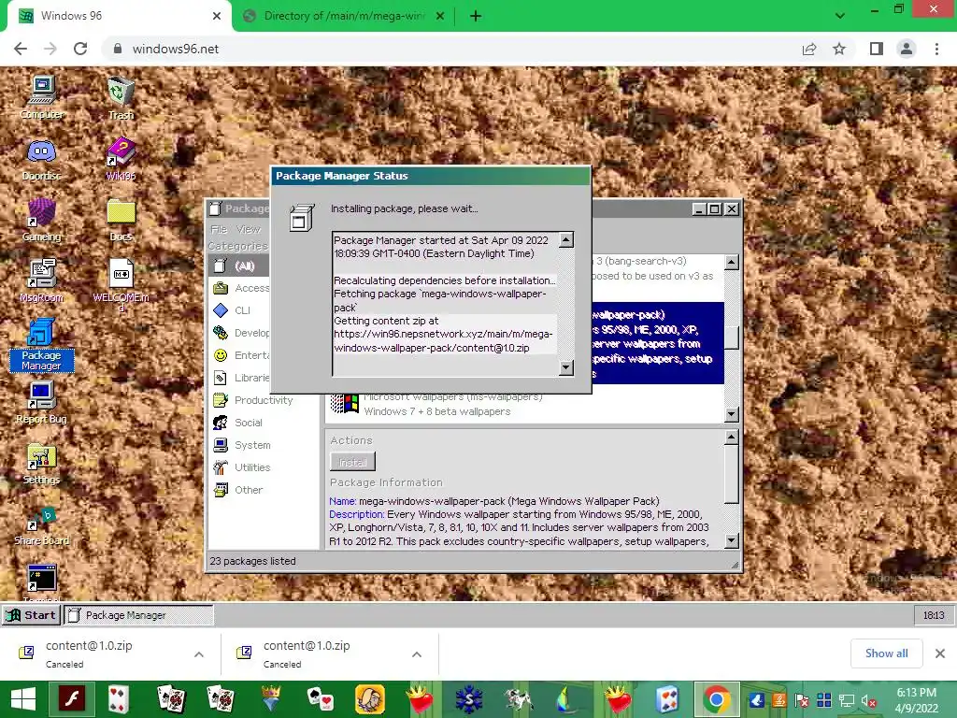957x718 pixels.
Task: Select the Development category icon
Action: (221, 333)
